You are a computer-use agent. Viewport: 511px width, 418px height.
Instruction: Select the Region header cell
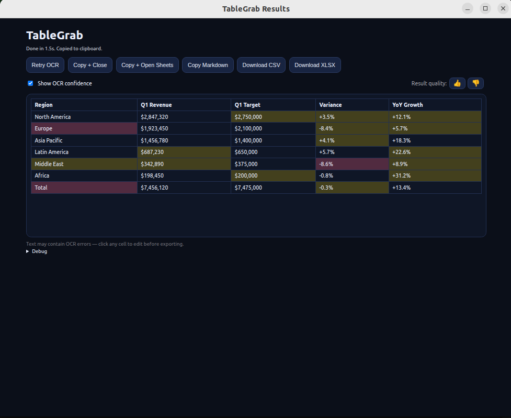click(84, 105)
